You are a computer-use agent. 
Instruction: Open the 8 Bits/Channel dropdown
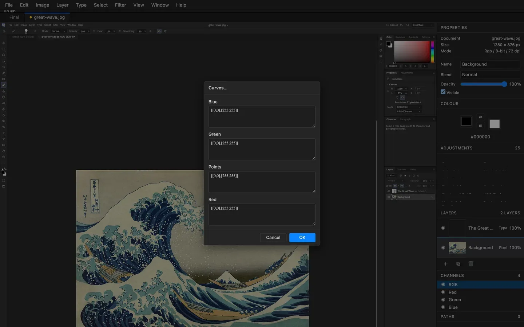click(x=408, y=112)
